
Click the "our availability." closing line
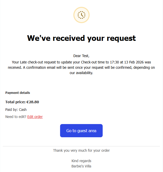click(x=81, y=73)
